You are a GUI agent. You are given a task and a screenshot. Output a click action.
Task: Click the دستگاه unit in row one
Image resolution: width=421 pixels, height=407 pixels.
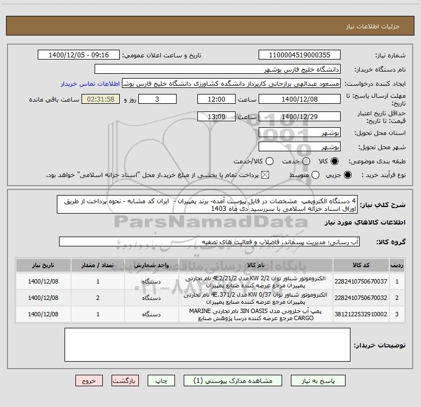pos(151,281)
